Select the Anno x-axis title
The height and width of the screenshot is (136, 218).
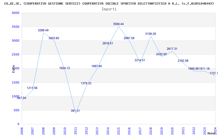211,133
